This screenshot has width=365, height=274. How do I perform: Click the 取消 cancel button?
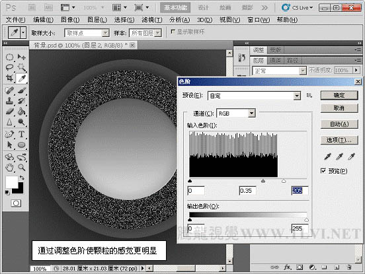pyautogui.click(x=339, y=108)
